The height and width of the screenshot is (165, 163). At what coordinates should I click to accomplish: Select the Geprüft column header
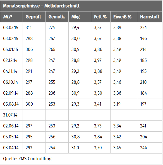pos(33,17)
